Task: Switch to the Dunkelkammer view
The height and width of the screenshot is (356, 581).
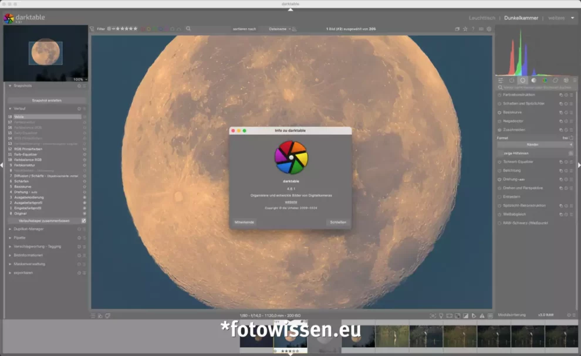Action: point(521,18)
